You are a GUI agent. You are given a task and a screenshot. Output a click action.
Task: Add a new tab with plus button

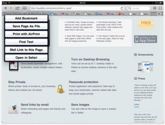point(159,14)
